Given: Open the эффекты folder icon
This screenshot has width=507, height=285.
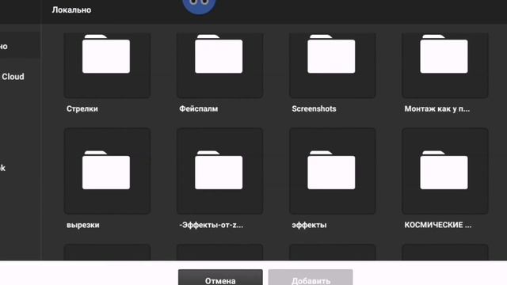Looking at the screenshot, I should click(x=332, y=171).
